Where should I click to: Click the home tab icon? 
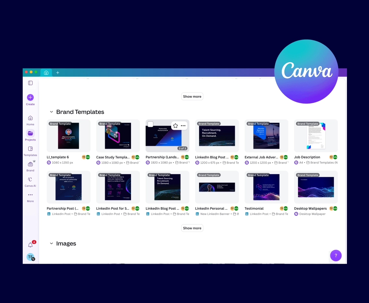point(46,73)
